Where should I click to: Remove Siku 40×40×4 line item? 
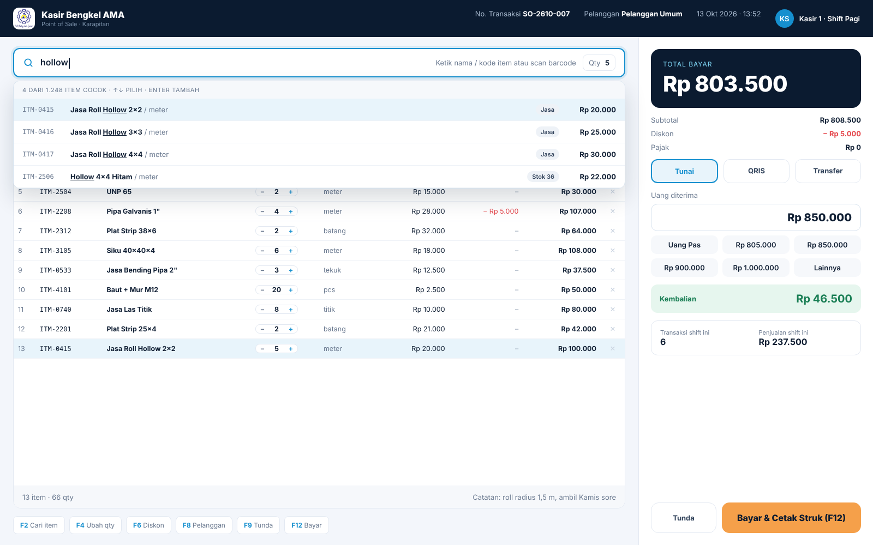[x=613, y=251]
